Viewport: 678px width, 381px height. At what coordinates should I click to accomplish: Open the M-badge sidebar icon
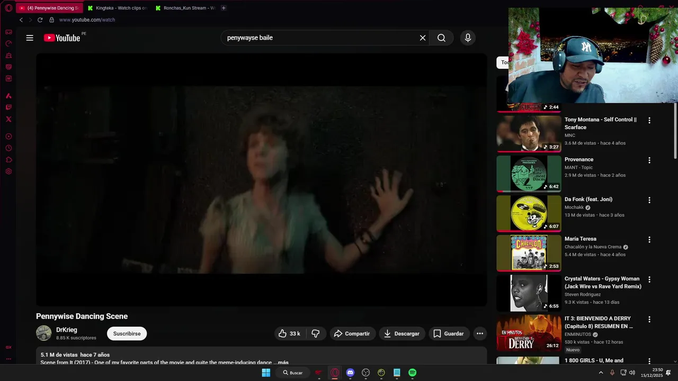(x=8, y=78)
